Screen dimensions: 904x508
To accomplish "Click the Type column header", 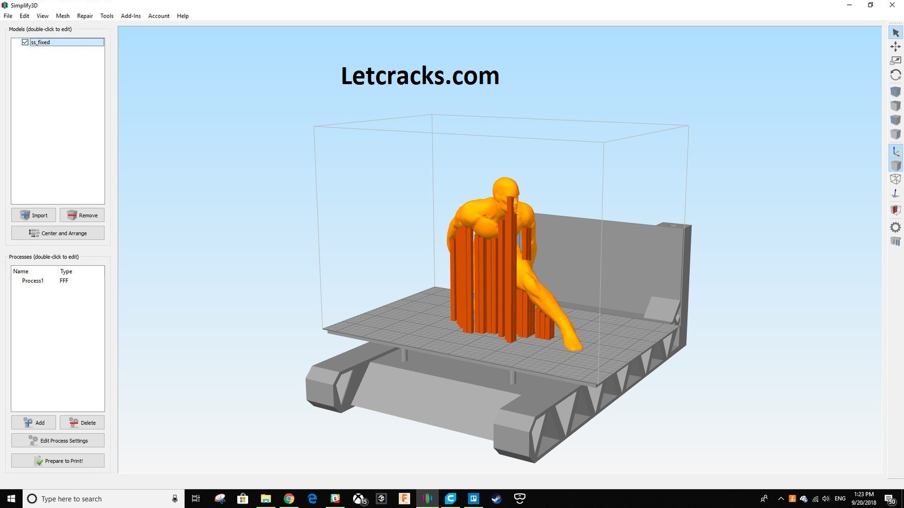I will [66, 271].
